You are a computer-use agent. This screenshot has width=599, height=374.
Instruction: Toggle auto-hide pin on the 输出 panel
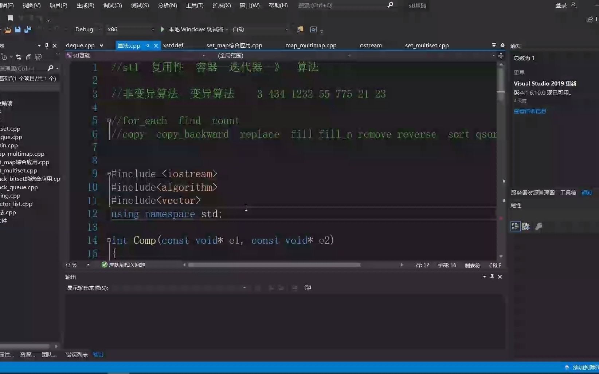(x=492, y=277)
